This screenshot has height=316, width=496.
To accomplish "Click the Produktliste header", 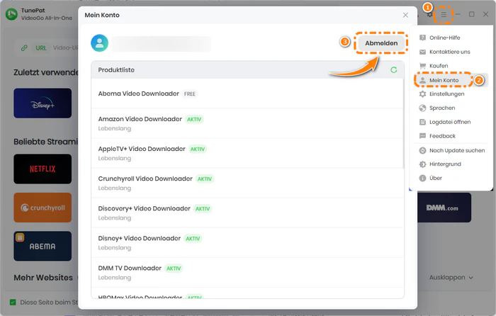I will (247, 70).
